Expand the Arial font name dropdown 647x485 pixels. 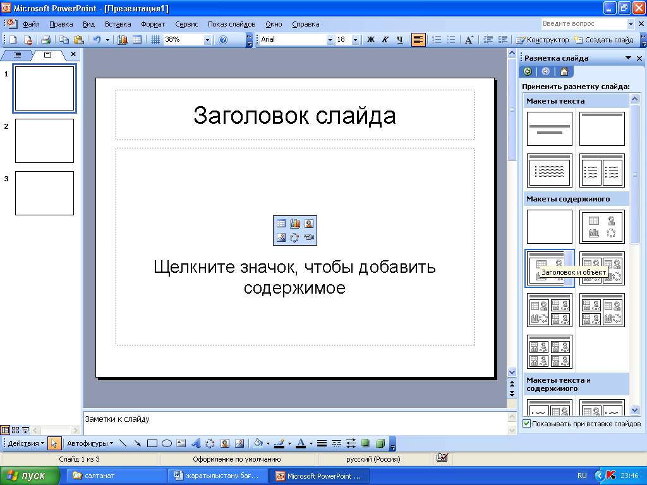tap(329, 40)
